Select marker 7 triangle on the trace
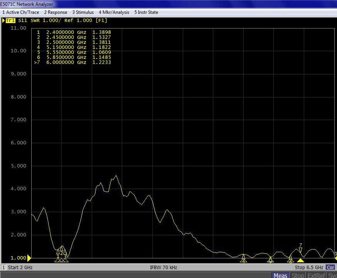337x278 pixels. [300, 250]
